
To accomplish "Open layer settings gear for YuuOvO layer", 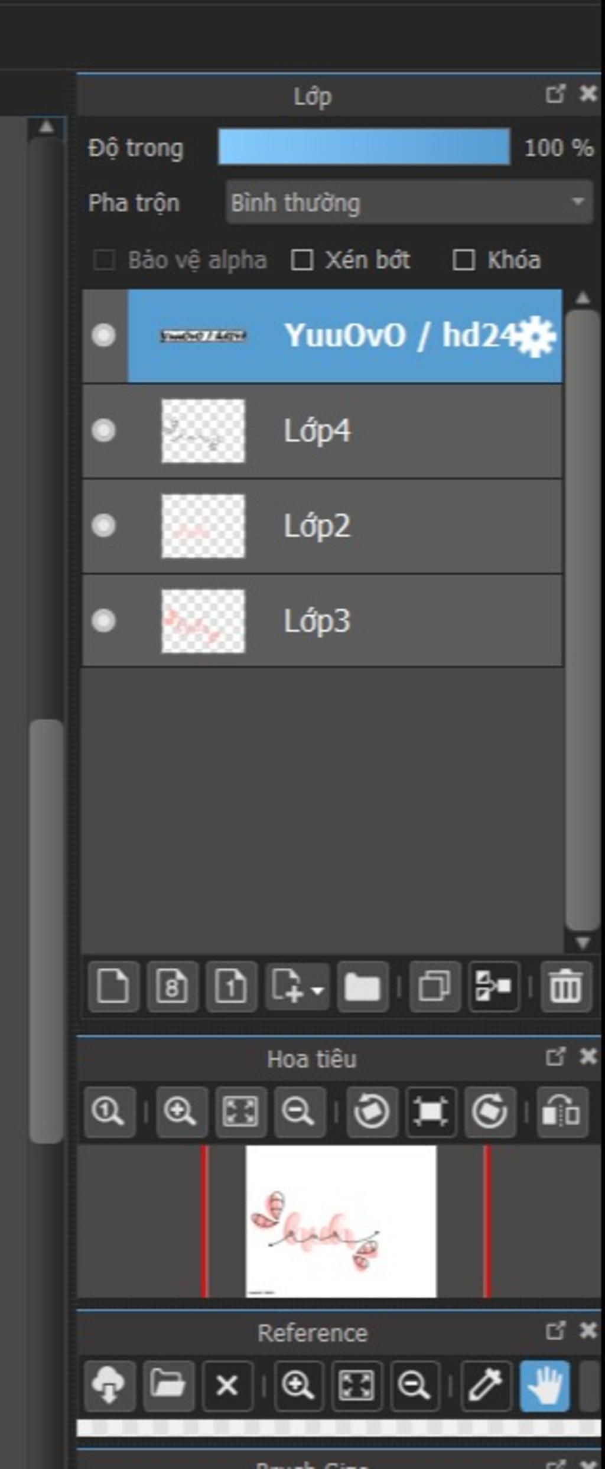I will 536,337.
